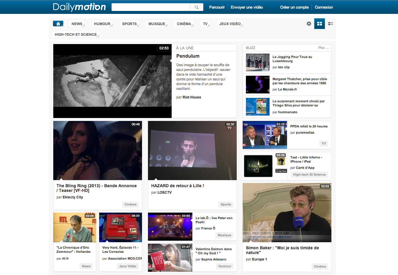Visit the footmercato channel
Screen dimensions: 398x275
288,112
